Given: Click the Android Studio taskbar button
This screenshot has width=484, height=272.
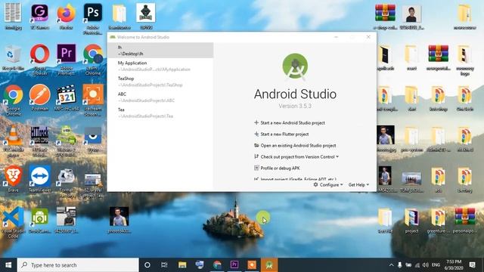Looking at the screenshot, I should point(269,265).
